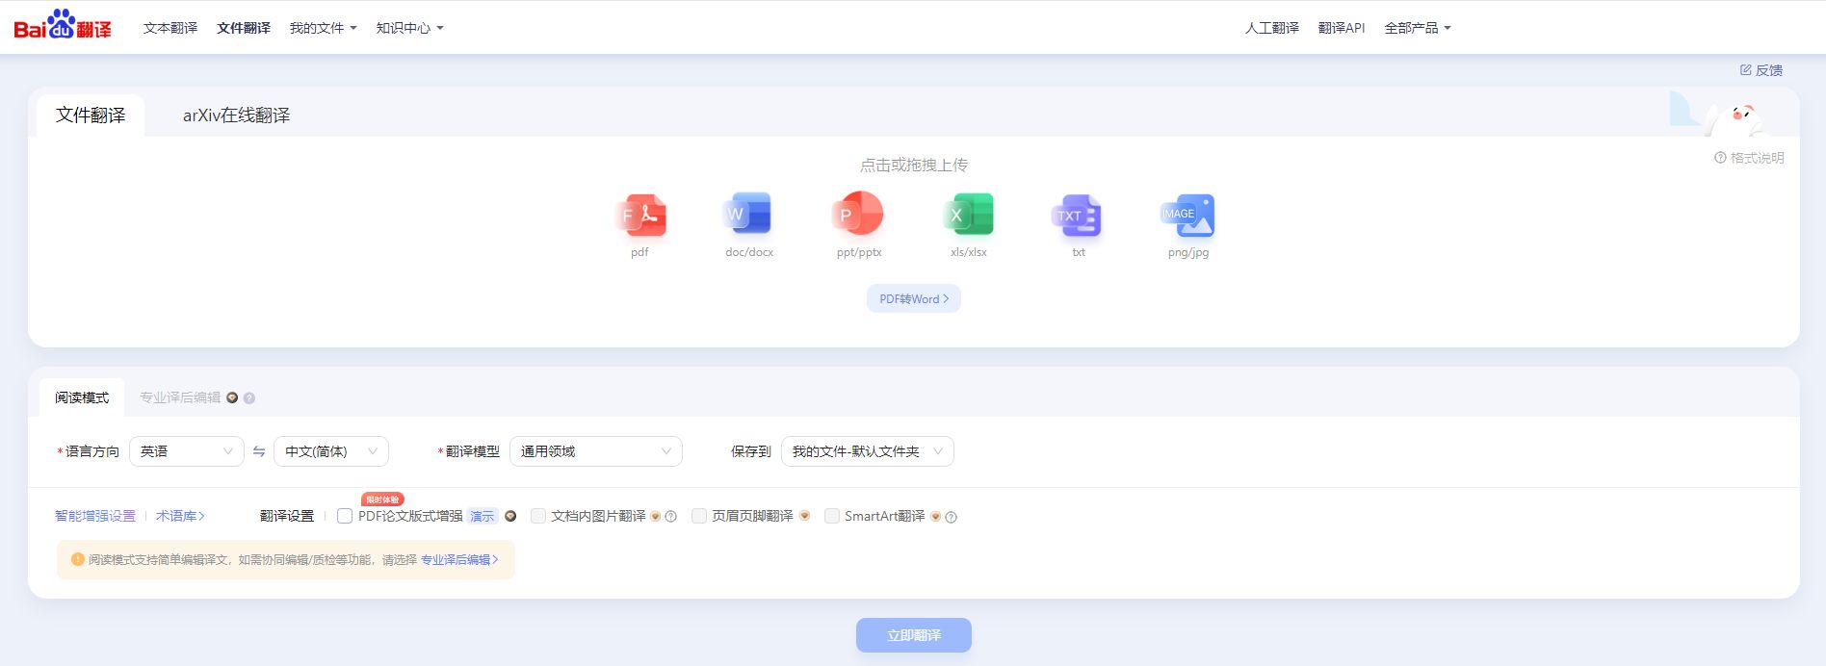
Task: Go to 文本翻译 in top navigation
Action: point(170,28)
